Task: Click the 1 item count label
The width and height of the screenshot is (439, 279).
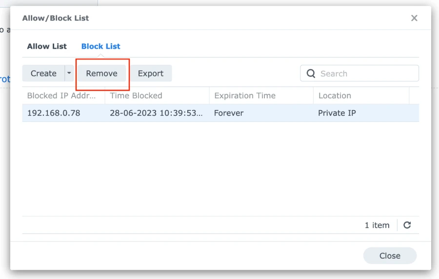Action: click(377, 225)
